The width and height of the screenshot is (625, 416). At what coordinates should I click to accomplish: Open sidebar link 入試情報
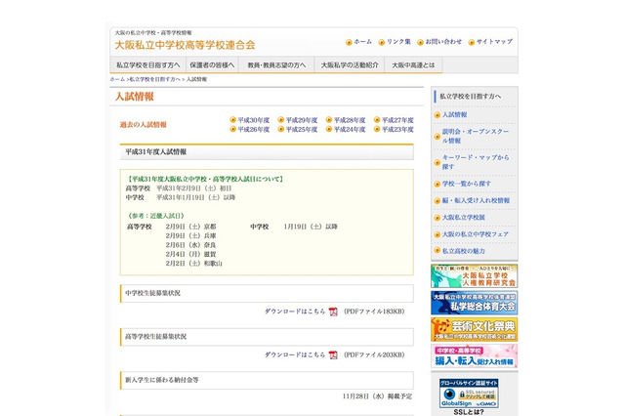pyautogui.click(x=454, y=115)
